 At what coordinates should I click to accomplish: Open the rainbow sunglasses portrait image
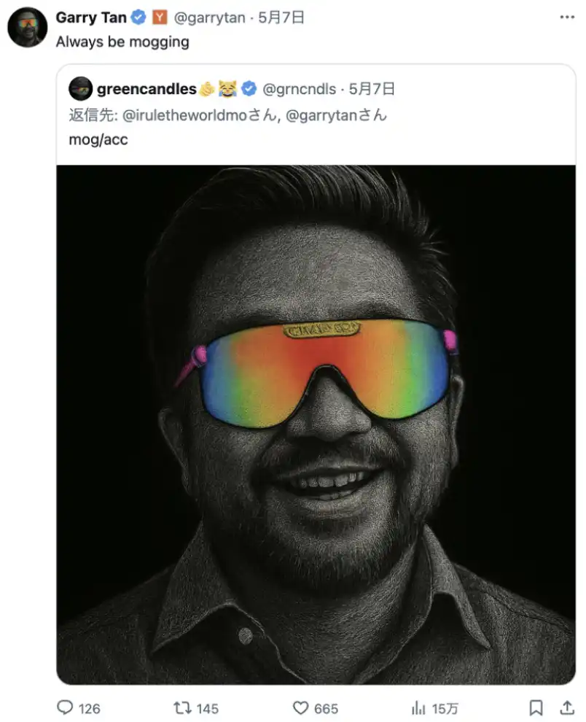[x=316, y=423]
